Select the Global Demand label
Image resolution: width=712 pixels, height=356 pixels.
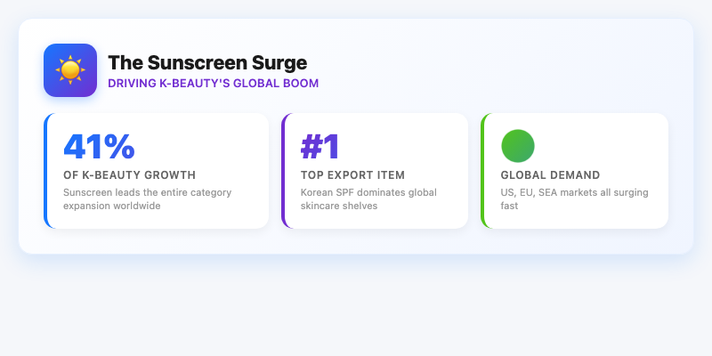(550, 175)
